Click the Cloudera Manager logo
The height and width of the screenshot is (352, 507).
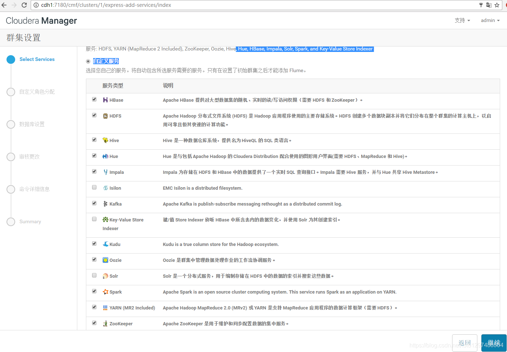pyautogui.click(x=42, y=21)
